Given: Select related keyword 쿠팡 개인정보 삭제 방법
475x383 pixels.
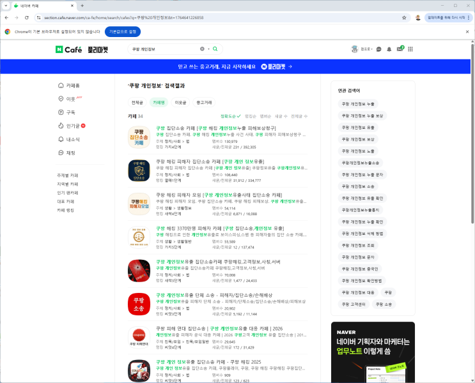Looking at the screenshot, I should [x=362, y=234].
